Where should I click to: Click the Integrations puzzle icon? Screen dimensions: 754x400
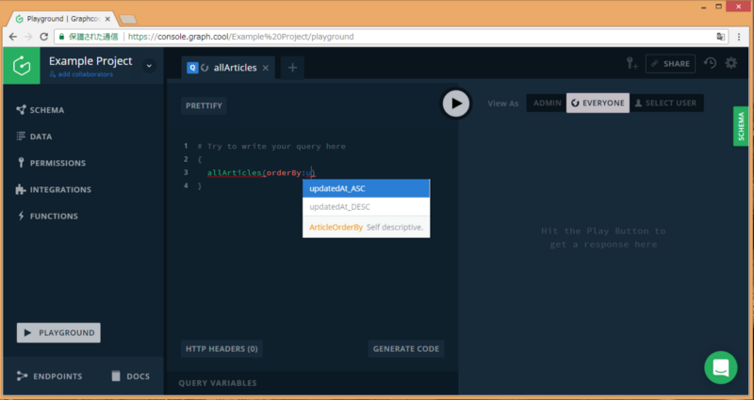[x=21, y=190]
